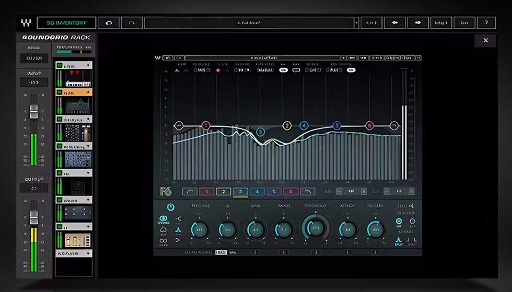The width and height of the screenshot is (512, 292).
Task: Open the SG Inventory panel
Action: [67, 23]
